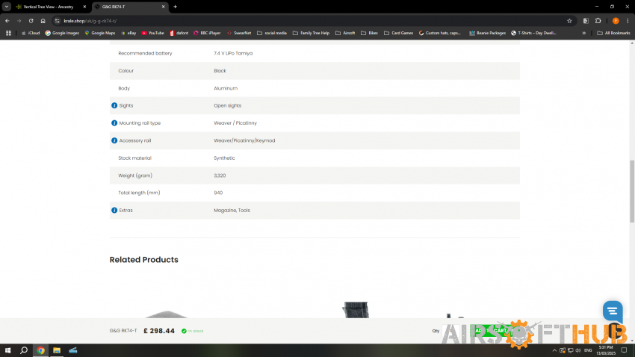Expand the All Bookmarks folder
The height and width of the screenshot is (357, 635).
click(x=613, y=33)
